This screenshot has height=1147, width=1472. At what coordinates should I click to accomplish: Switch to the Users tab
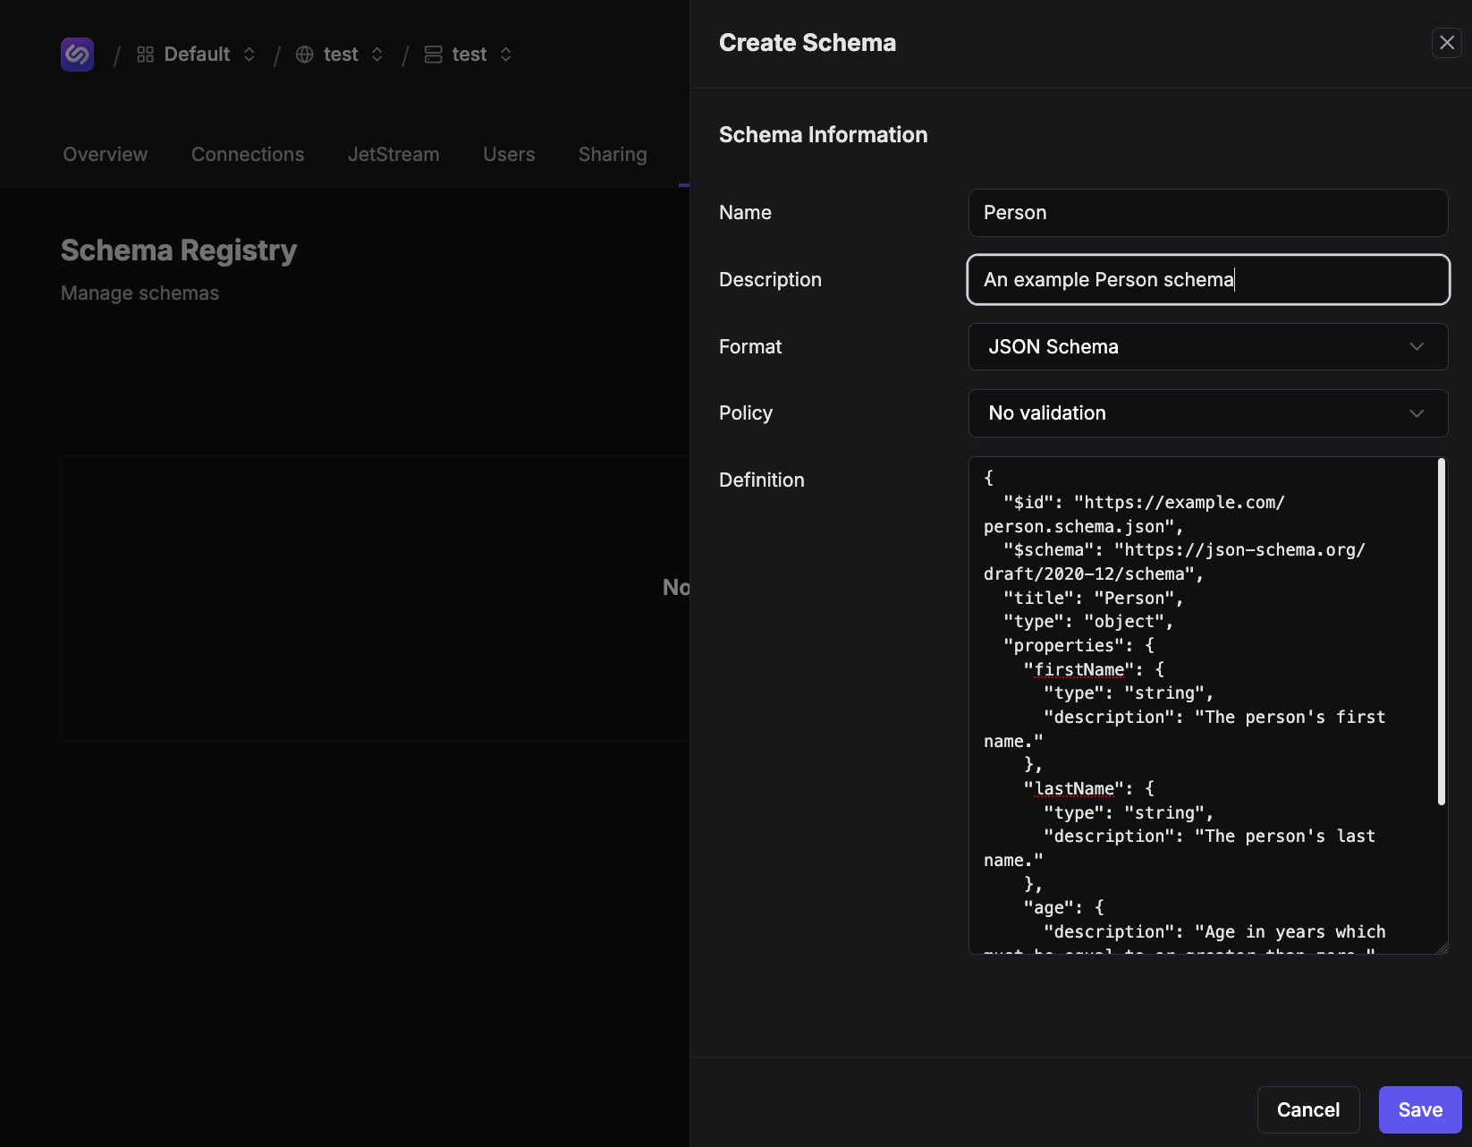[509, 155]
